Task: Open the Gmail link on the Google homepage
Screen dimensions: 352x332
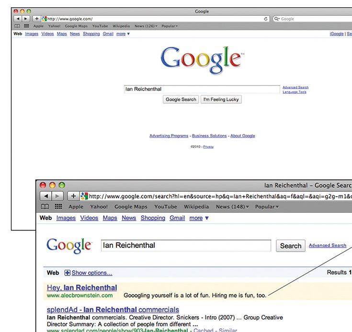Action: pos(108,34)
